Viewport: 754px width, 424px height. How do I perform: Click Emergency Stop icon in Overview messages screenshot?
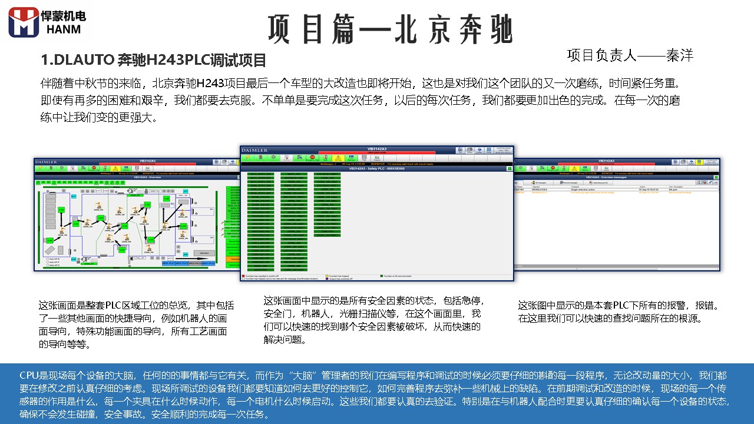pyautogui.click(x=553, y=168)
